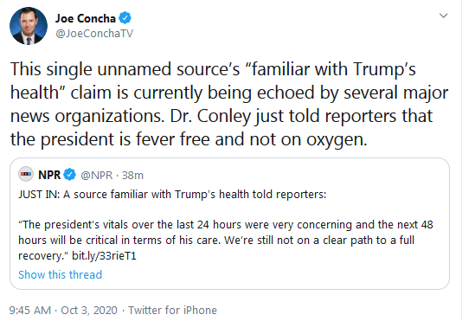Click the JUST IN headline line
This screenshot has height=321, width=462.
point(172,195)
